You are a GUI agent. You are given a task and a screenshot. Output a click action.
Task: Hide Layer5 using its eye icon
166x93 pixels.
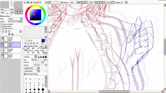2,38
